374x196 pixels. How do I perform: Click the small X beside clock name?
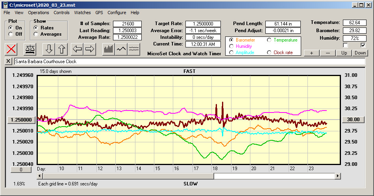(x=8, y=61)
